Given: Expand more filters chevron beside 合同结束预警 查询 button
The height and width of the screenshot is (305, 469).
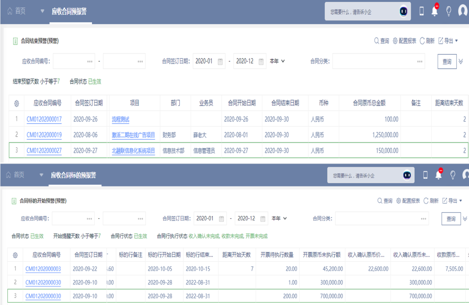Looking at the screenshot, I should pyautogui.click(x=461, y=61).
